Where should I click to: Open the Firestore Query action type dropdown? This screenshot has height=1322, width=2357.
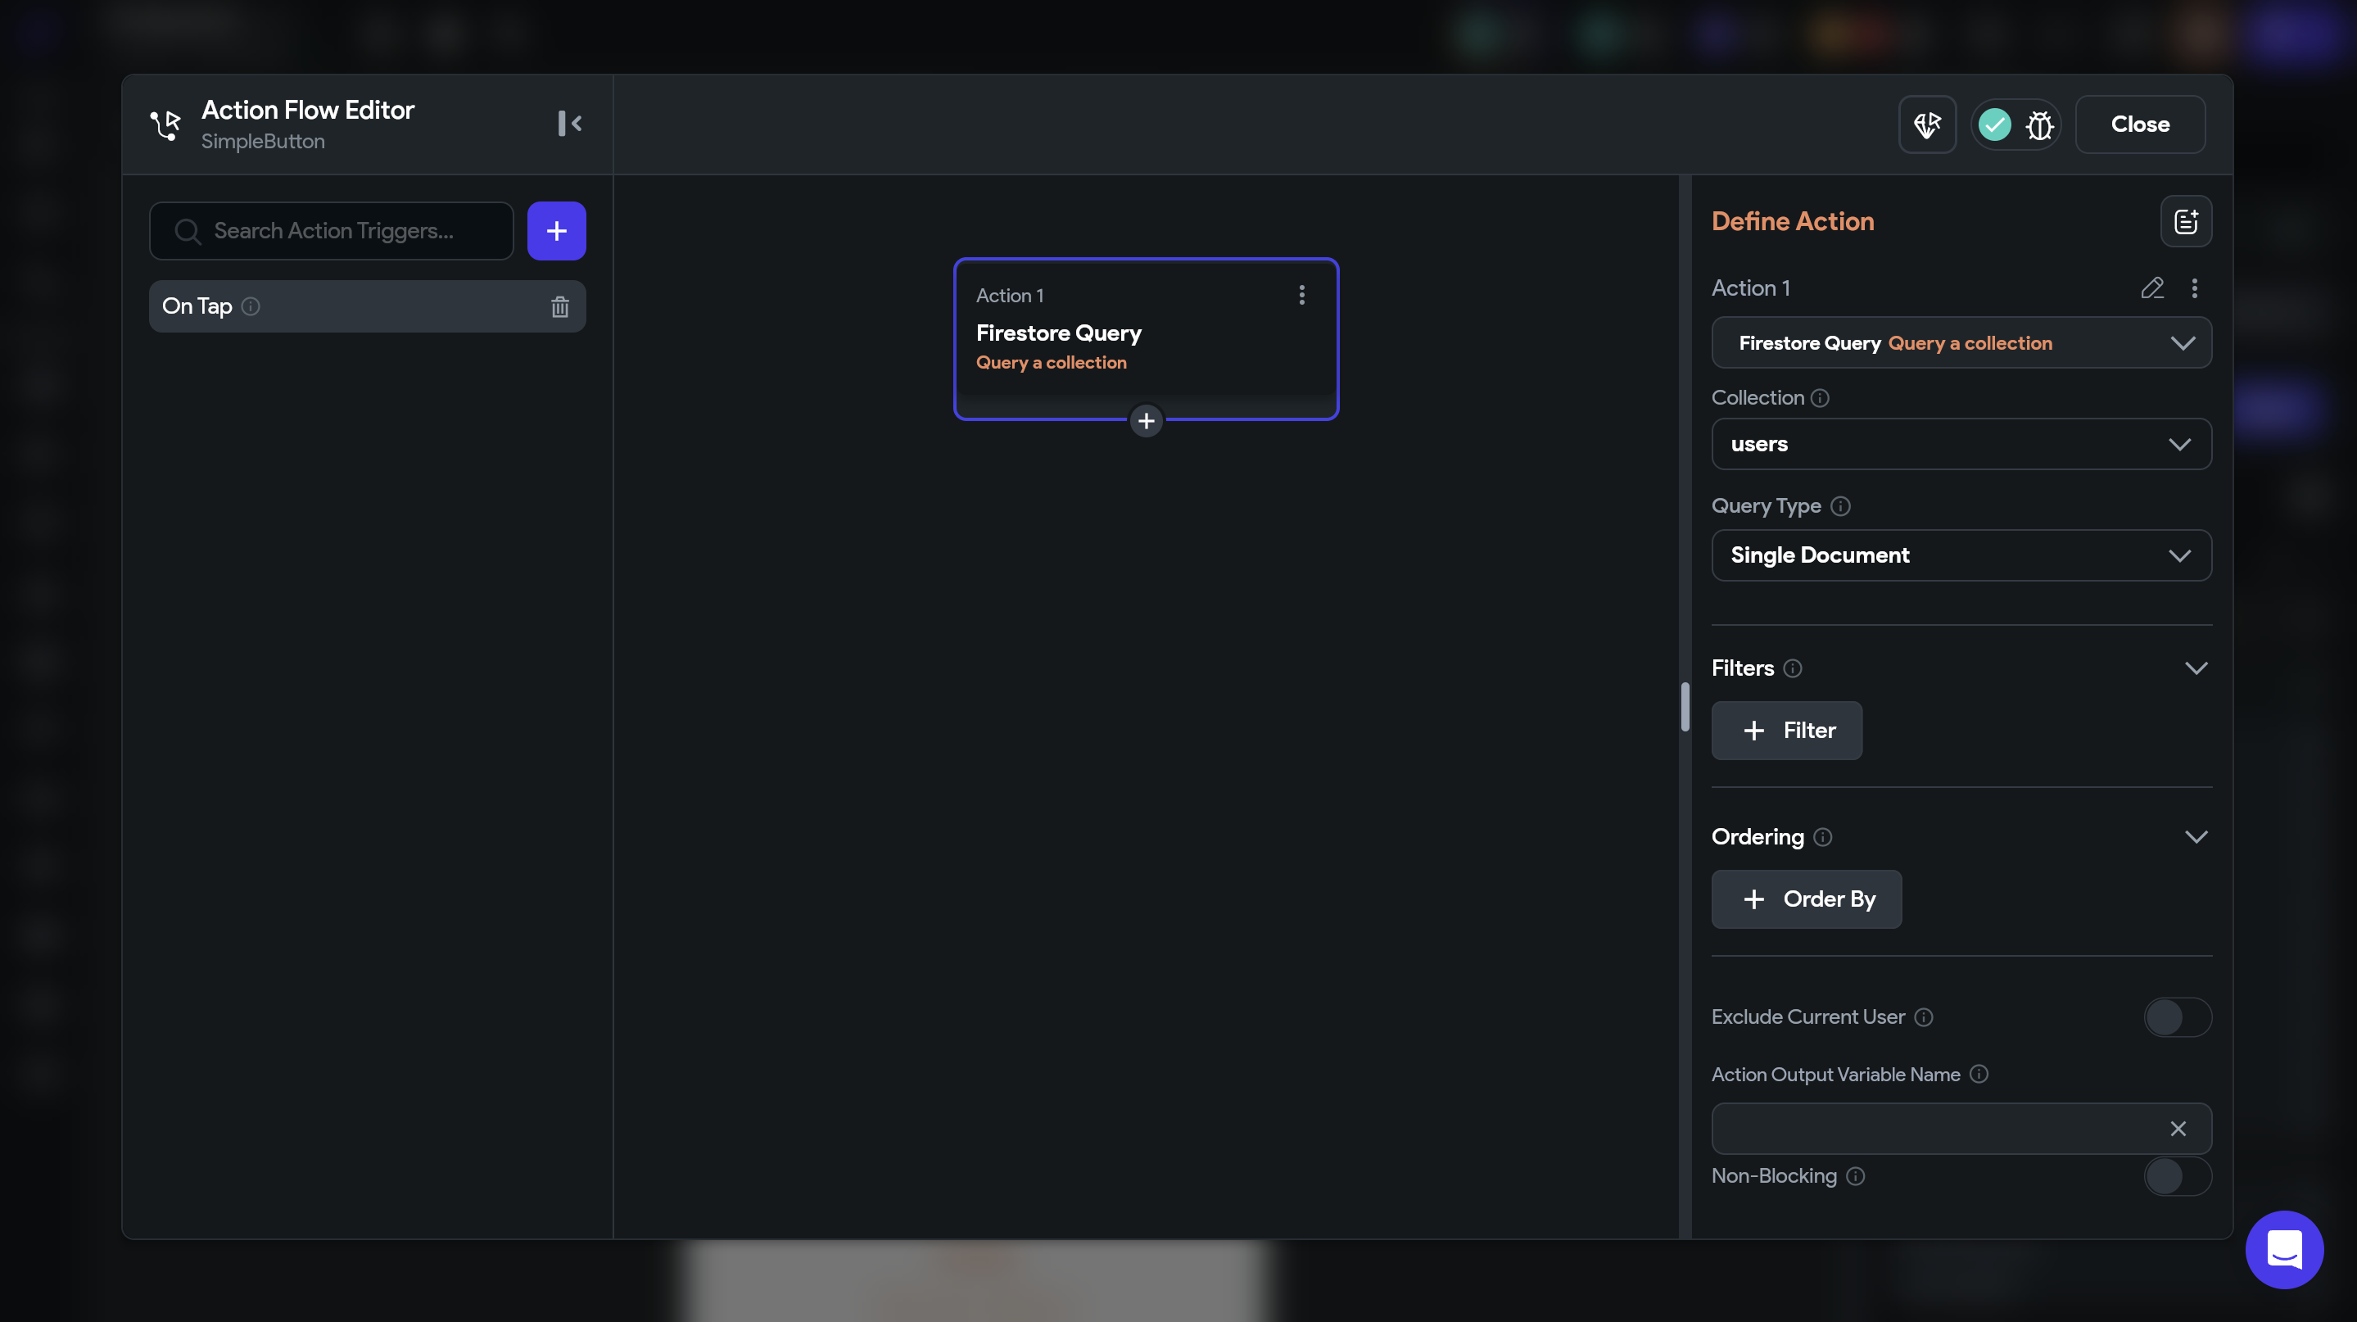click(1961, 343)
